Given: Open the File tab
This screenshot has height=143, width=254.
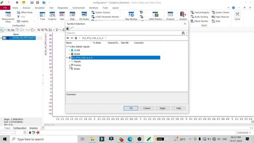Looking at the screenshot, I should 5,8.
